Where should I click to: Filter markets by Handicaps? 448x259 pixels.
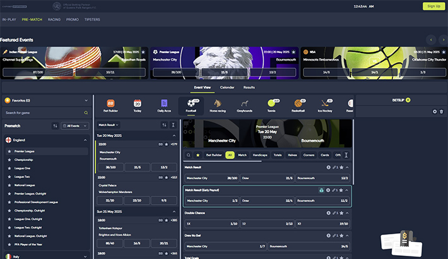click(260, 155)
